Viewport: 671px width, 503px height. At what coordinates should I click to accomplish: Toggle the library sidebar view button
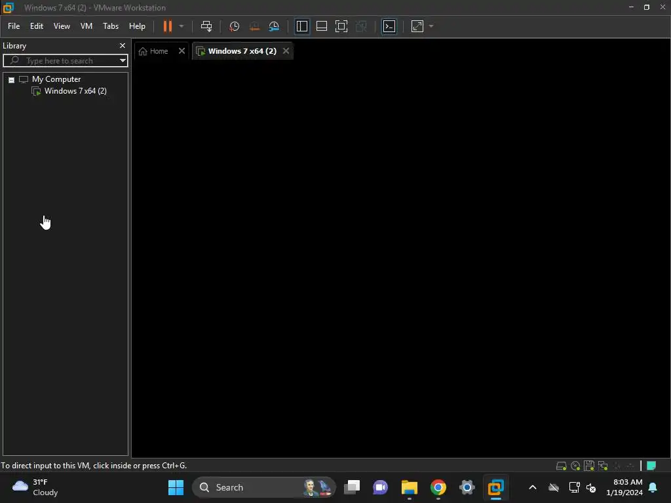(301, 26)
